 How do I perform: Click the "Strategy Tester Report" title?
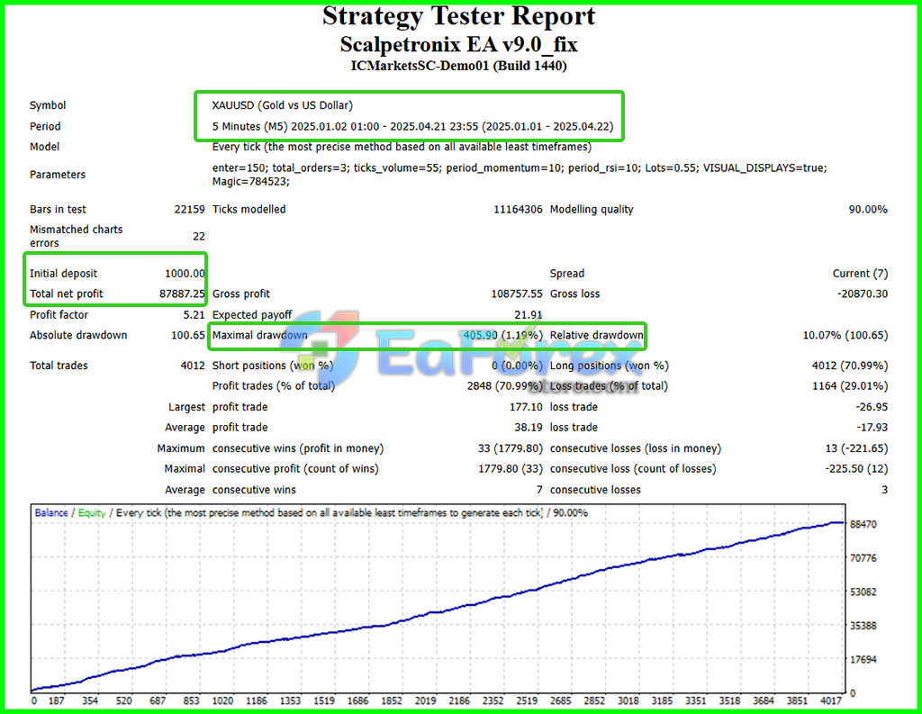coord(458,16)
